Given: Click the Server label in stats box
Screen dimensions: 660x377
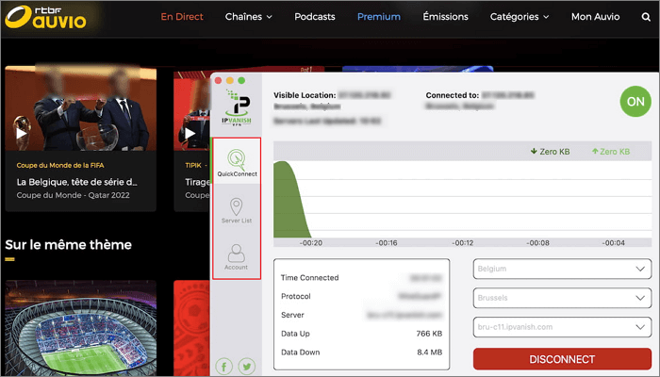Looking at the screenshot, I should 292,315.
